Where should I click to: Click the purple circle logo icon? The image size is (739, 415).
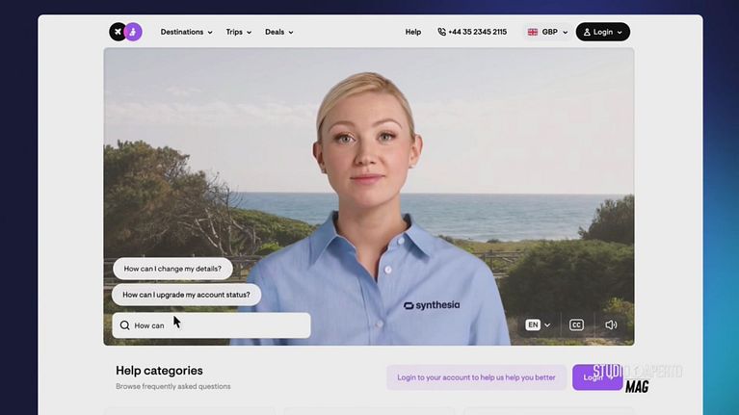click(134, 32)
